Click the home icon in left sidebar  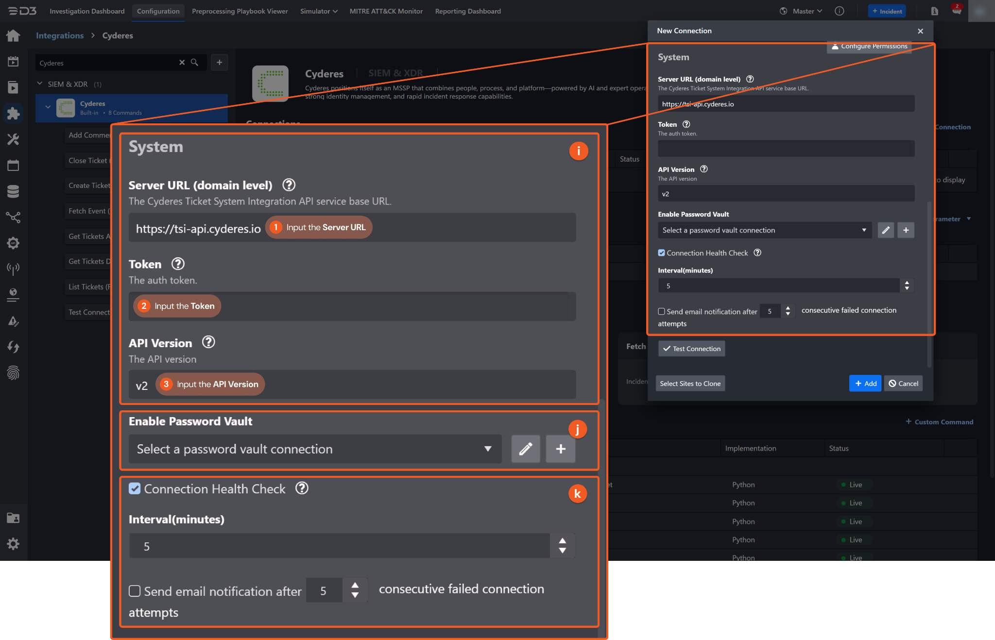click(13, 35)
